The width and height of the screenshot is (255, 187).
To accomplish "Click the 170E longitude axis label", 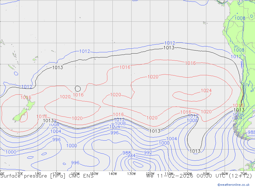I will 19,174.
